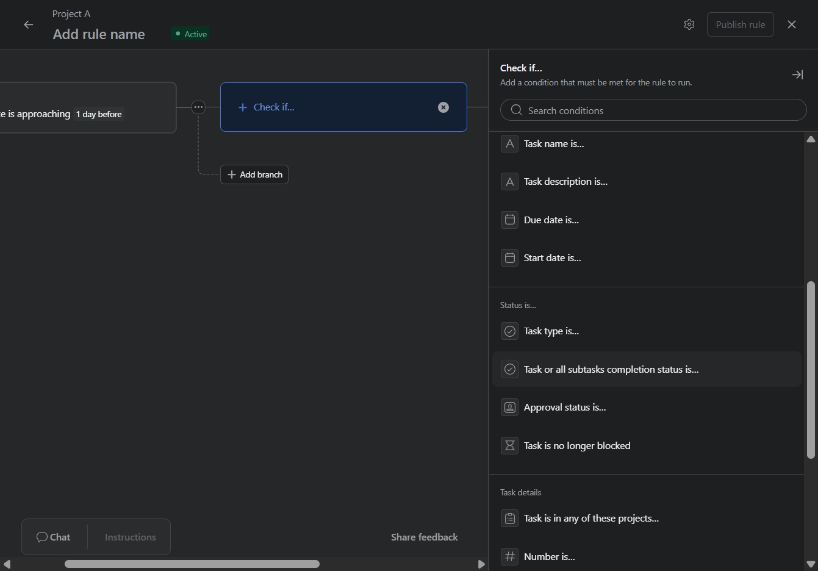Click the Publish rule button
Image resolution: width=818 pixels, height=571 pixels.
pyautogui.click(x=741, y=24)
